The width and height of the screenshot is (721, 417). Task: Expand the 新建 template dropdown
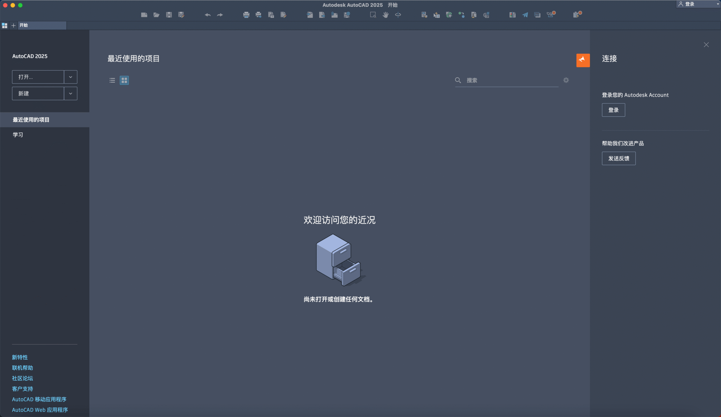[70, 93]
